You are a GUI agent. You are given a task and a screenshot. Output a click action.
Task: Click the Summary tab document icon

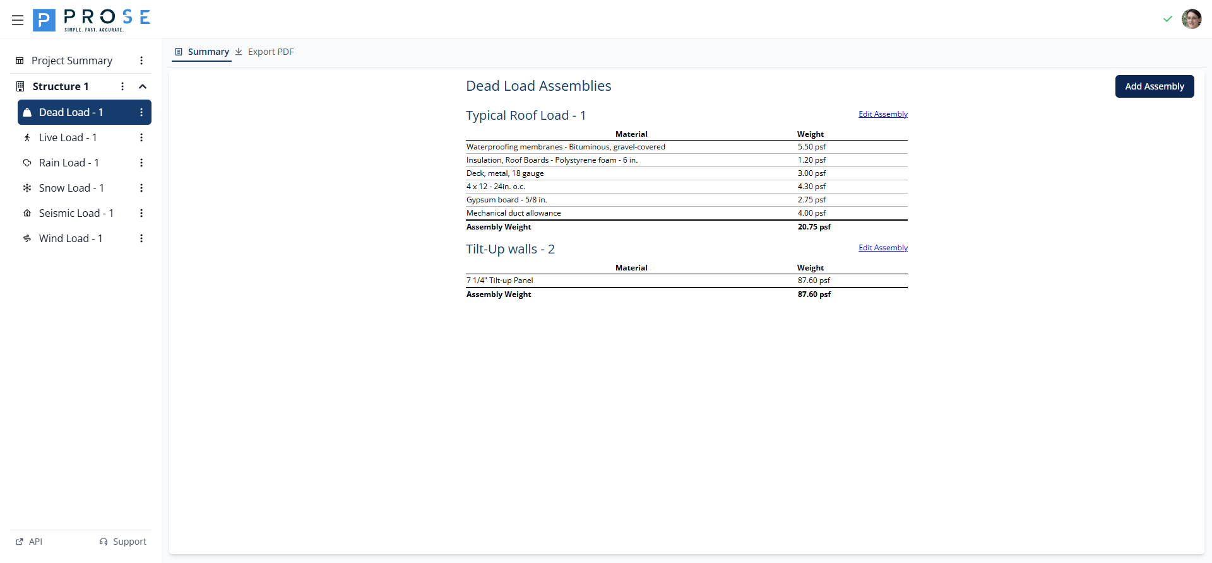[179, 52]
